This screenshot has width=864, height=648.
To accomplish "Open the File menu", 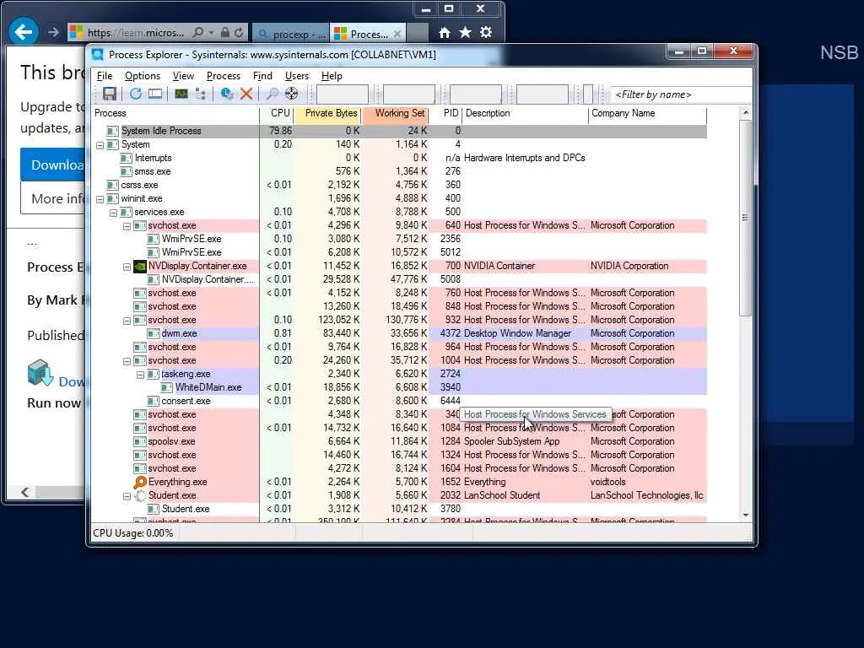I will (104, 76).
